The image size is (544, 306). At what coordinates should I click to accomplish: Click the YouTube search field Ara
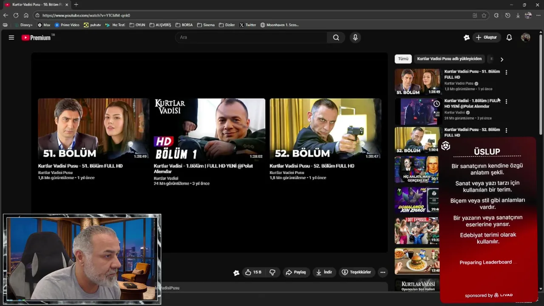coord(252,37)
